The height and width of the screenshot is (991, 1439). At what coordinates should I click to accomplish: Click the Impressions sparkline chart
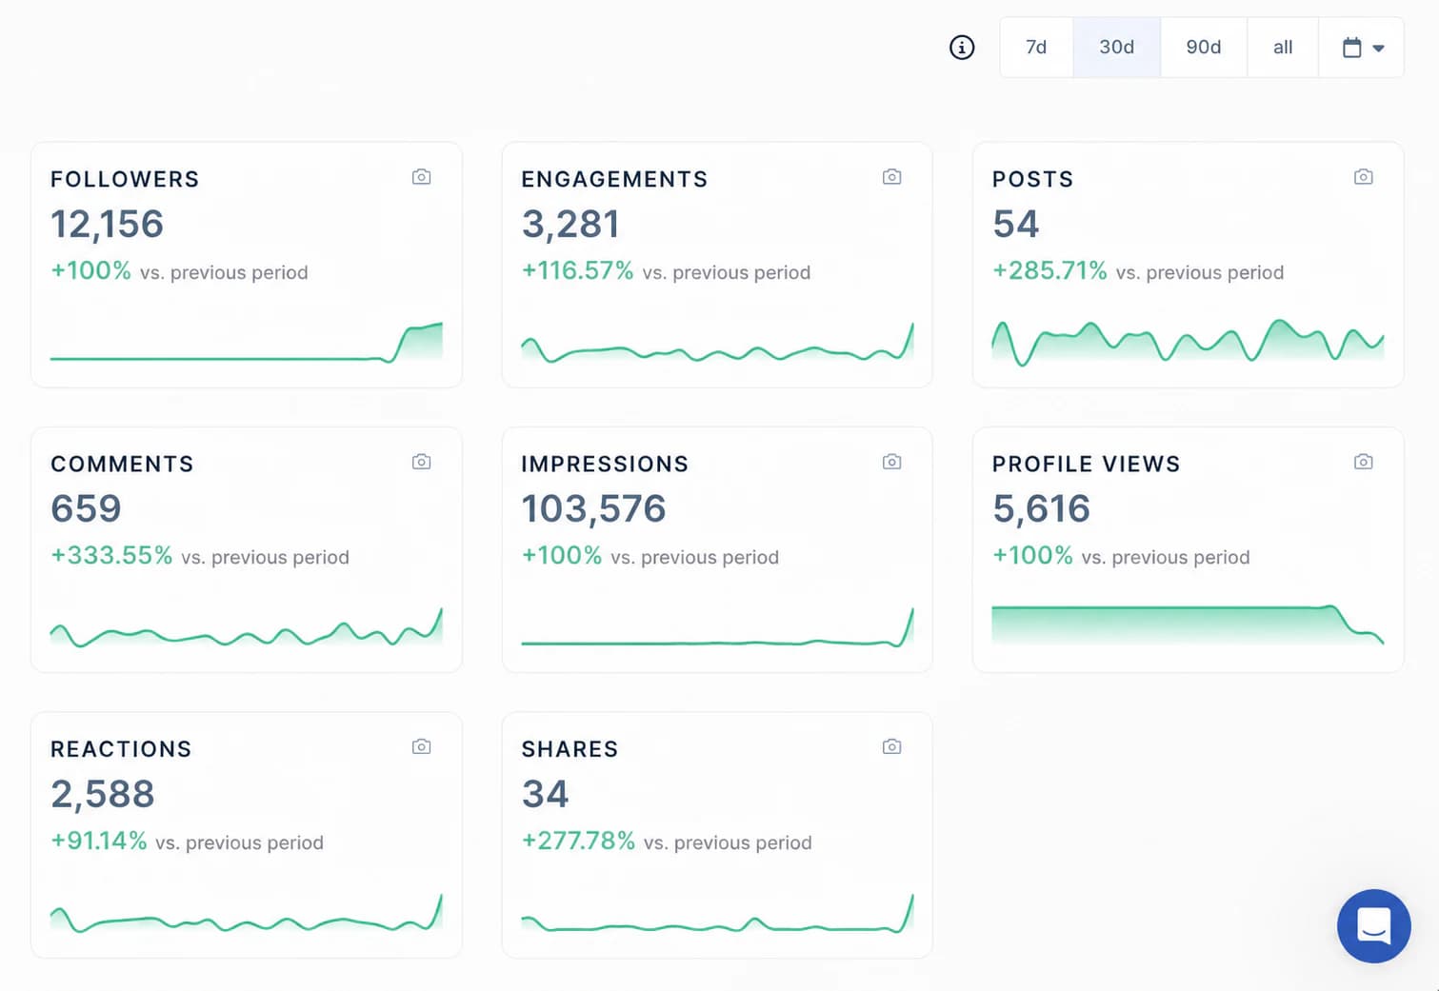pos(717,627)
